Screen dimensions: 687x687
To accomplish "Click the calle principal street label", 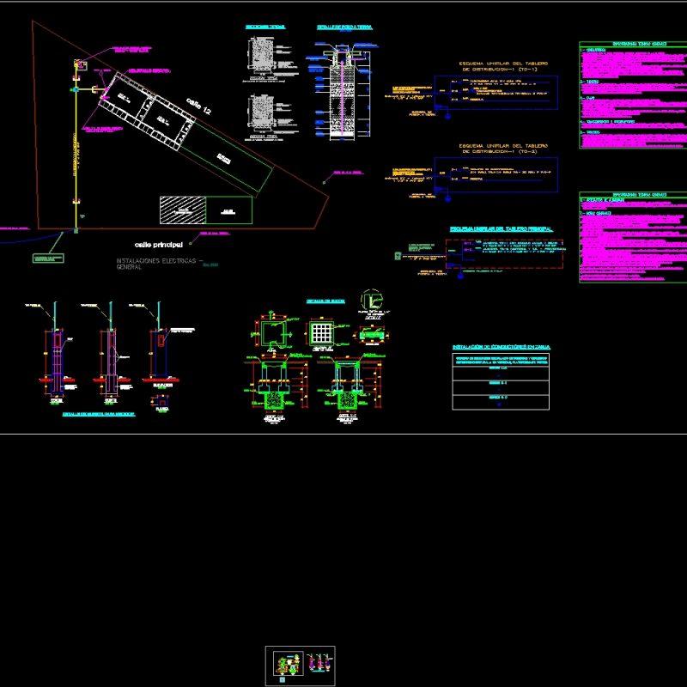I will click(x=158, y=245).
